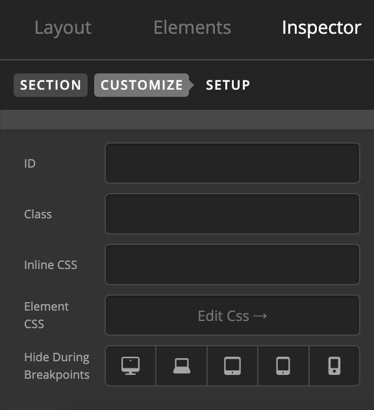Screen dimensions: 374x410
Task: Hide section on desktop monitor breakpoint
Action: click(x=131, y=366)
